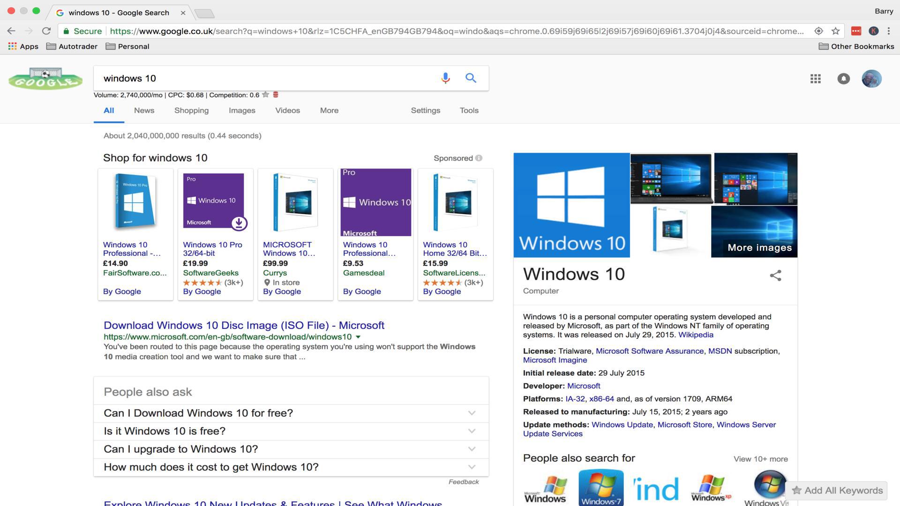900x506 pixels.
Task: Start voice search with microphone icon
Action: [445, 78]
